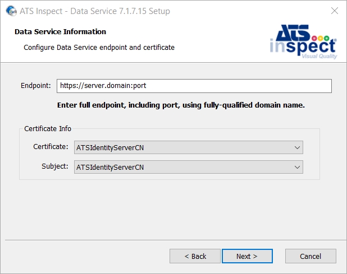Click the Subject label
The width and height of the screenshot is (347, 274).
coord(55,166)
